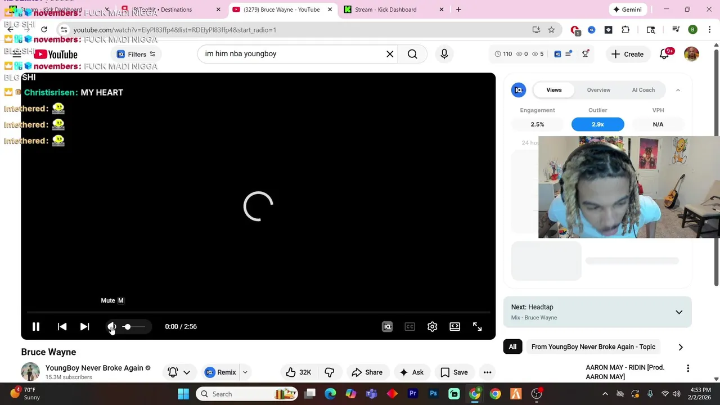
Task: Bookmark this page with the star icon
Action: coord(551,30)
